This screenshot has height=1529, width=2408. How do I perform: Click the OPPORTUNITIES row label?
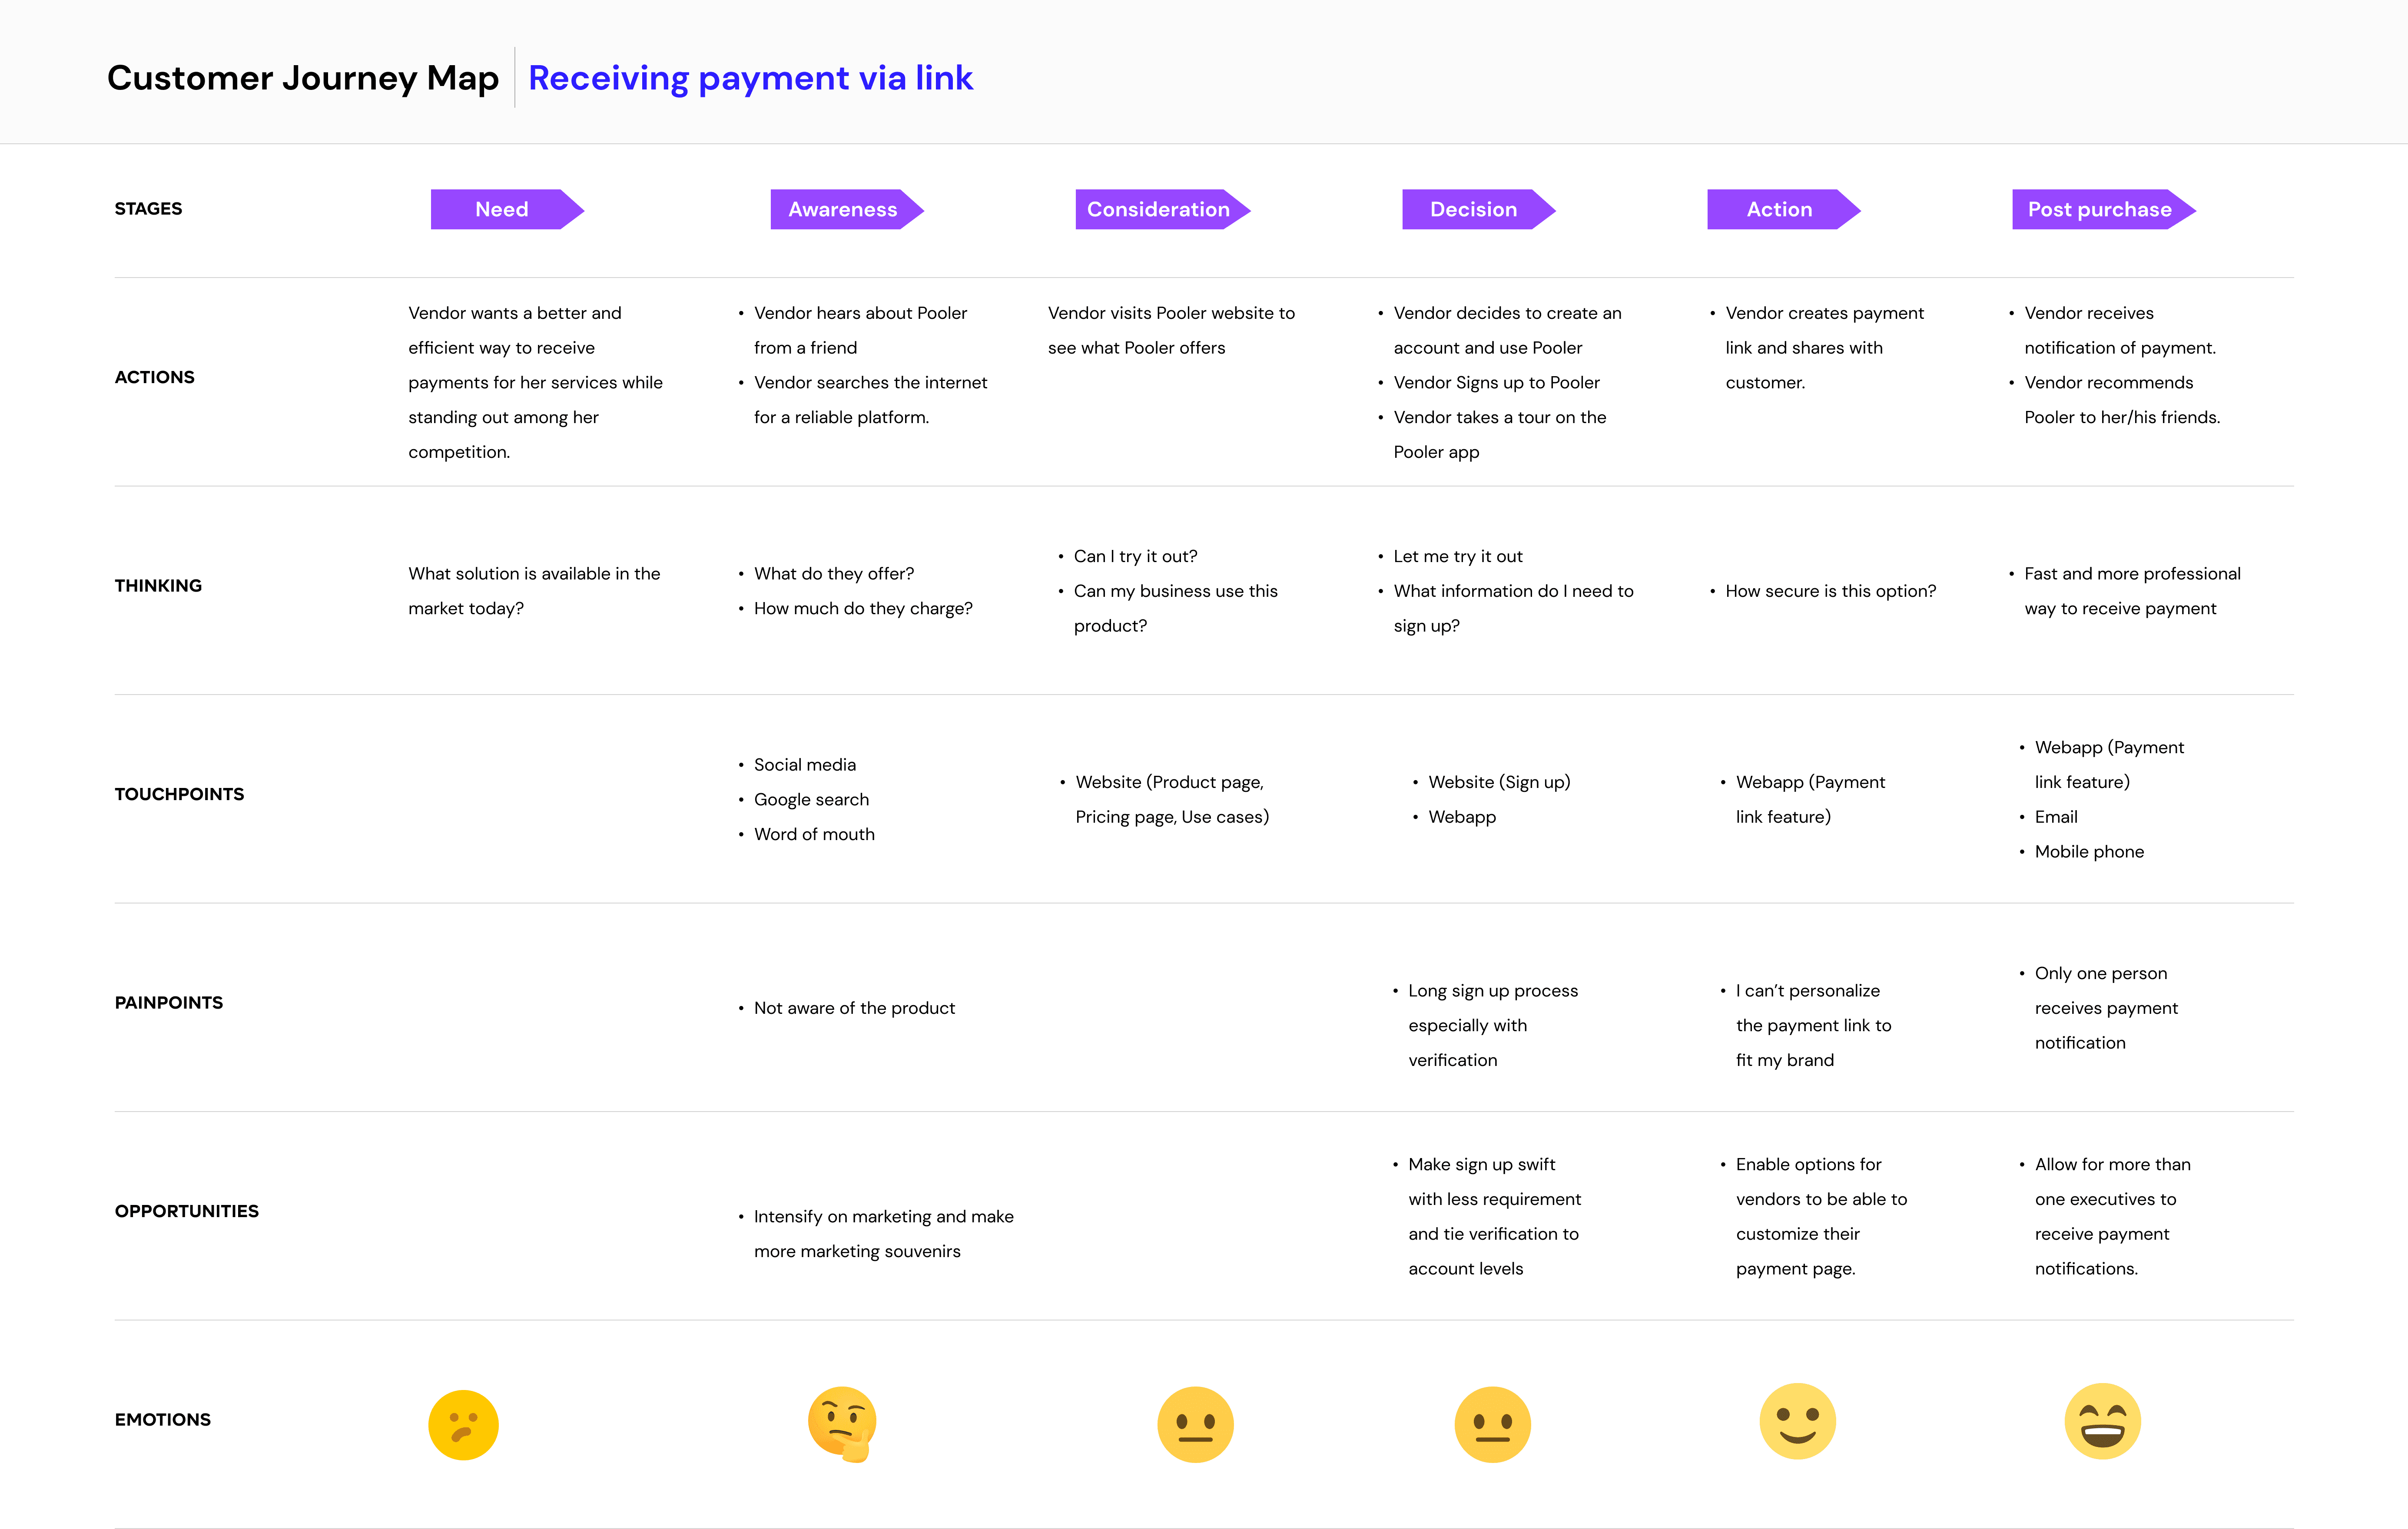pyautogui.click(x=187, y=1211)
